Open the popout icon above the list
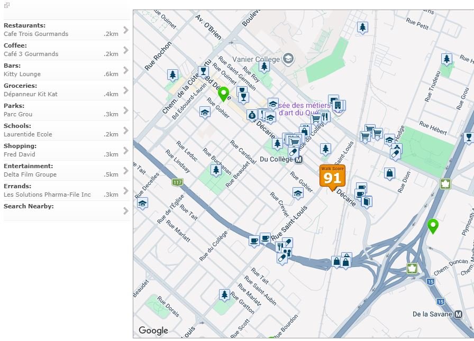The width and height of the screenshot is (474, 341). click(7, 5)
